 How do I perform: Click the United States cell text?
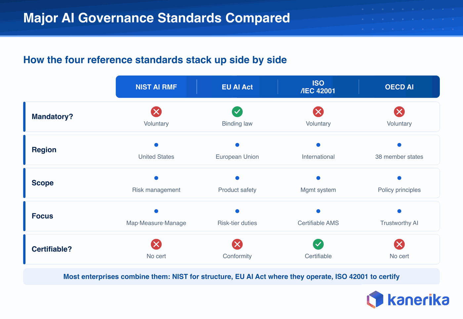[156, 157]
